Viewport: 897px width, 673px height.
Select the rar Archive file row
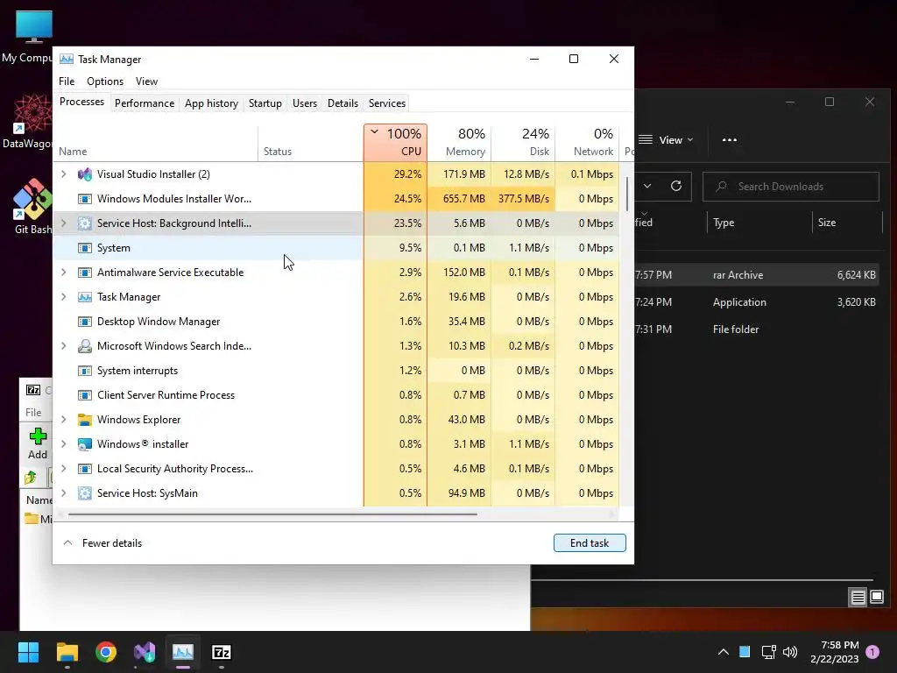point(756,274)
